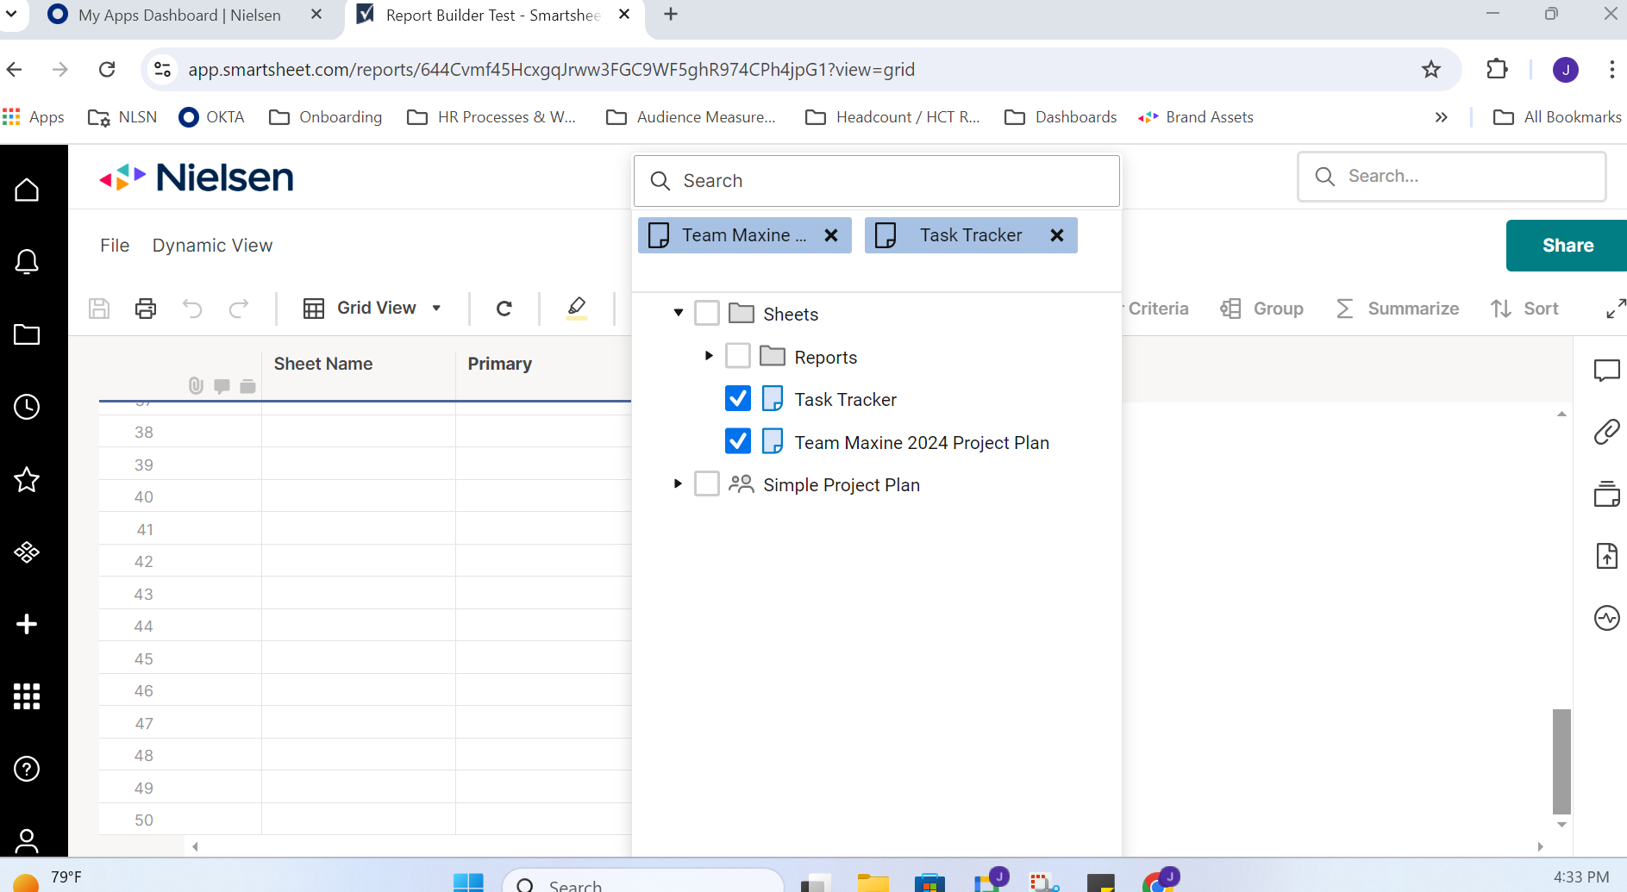The image size is (1627, 892).
Task: Open Favorites star icon in sidebar
Action: (x=27, y=479)
